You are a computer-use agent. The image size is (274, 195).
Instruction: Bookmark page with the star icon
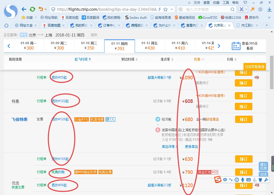tap(165, 9)
